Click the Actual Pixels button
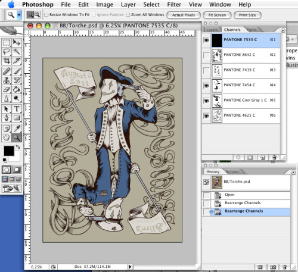298x272 pixels. click(184, 15)
